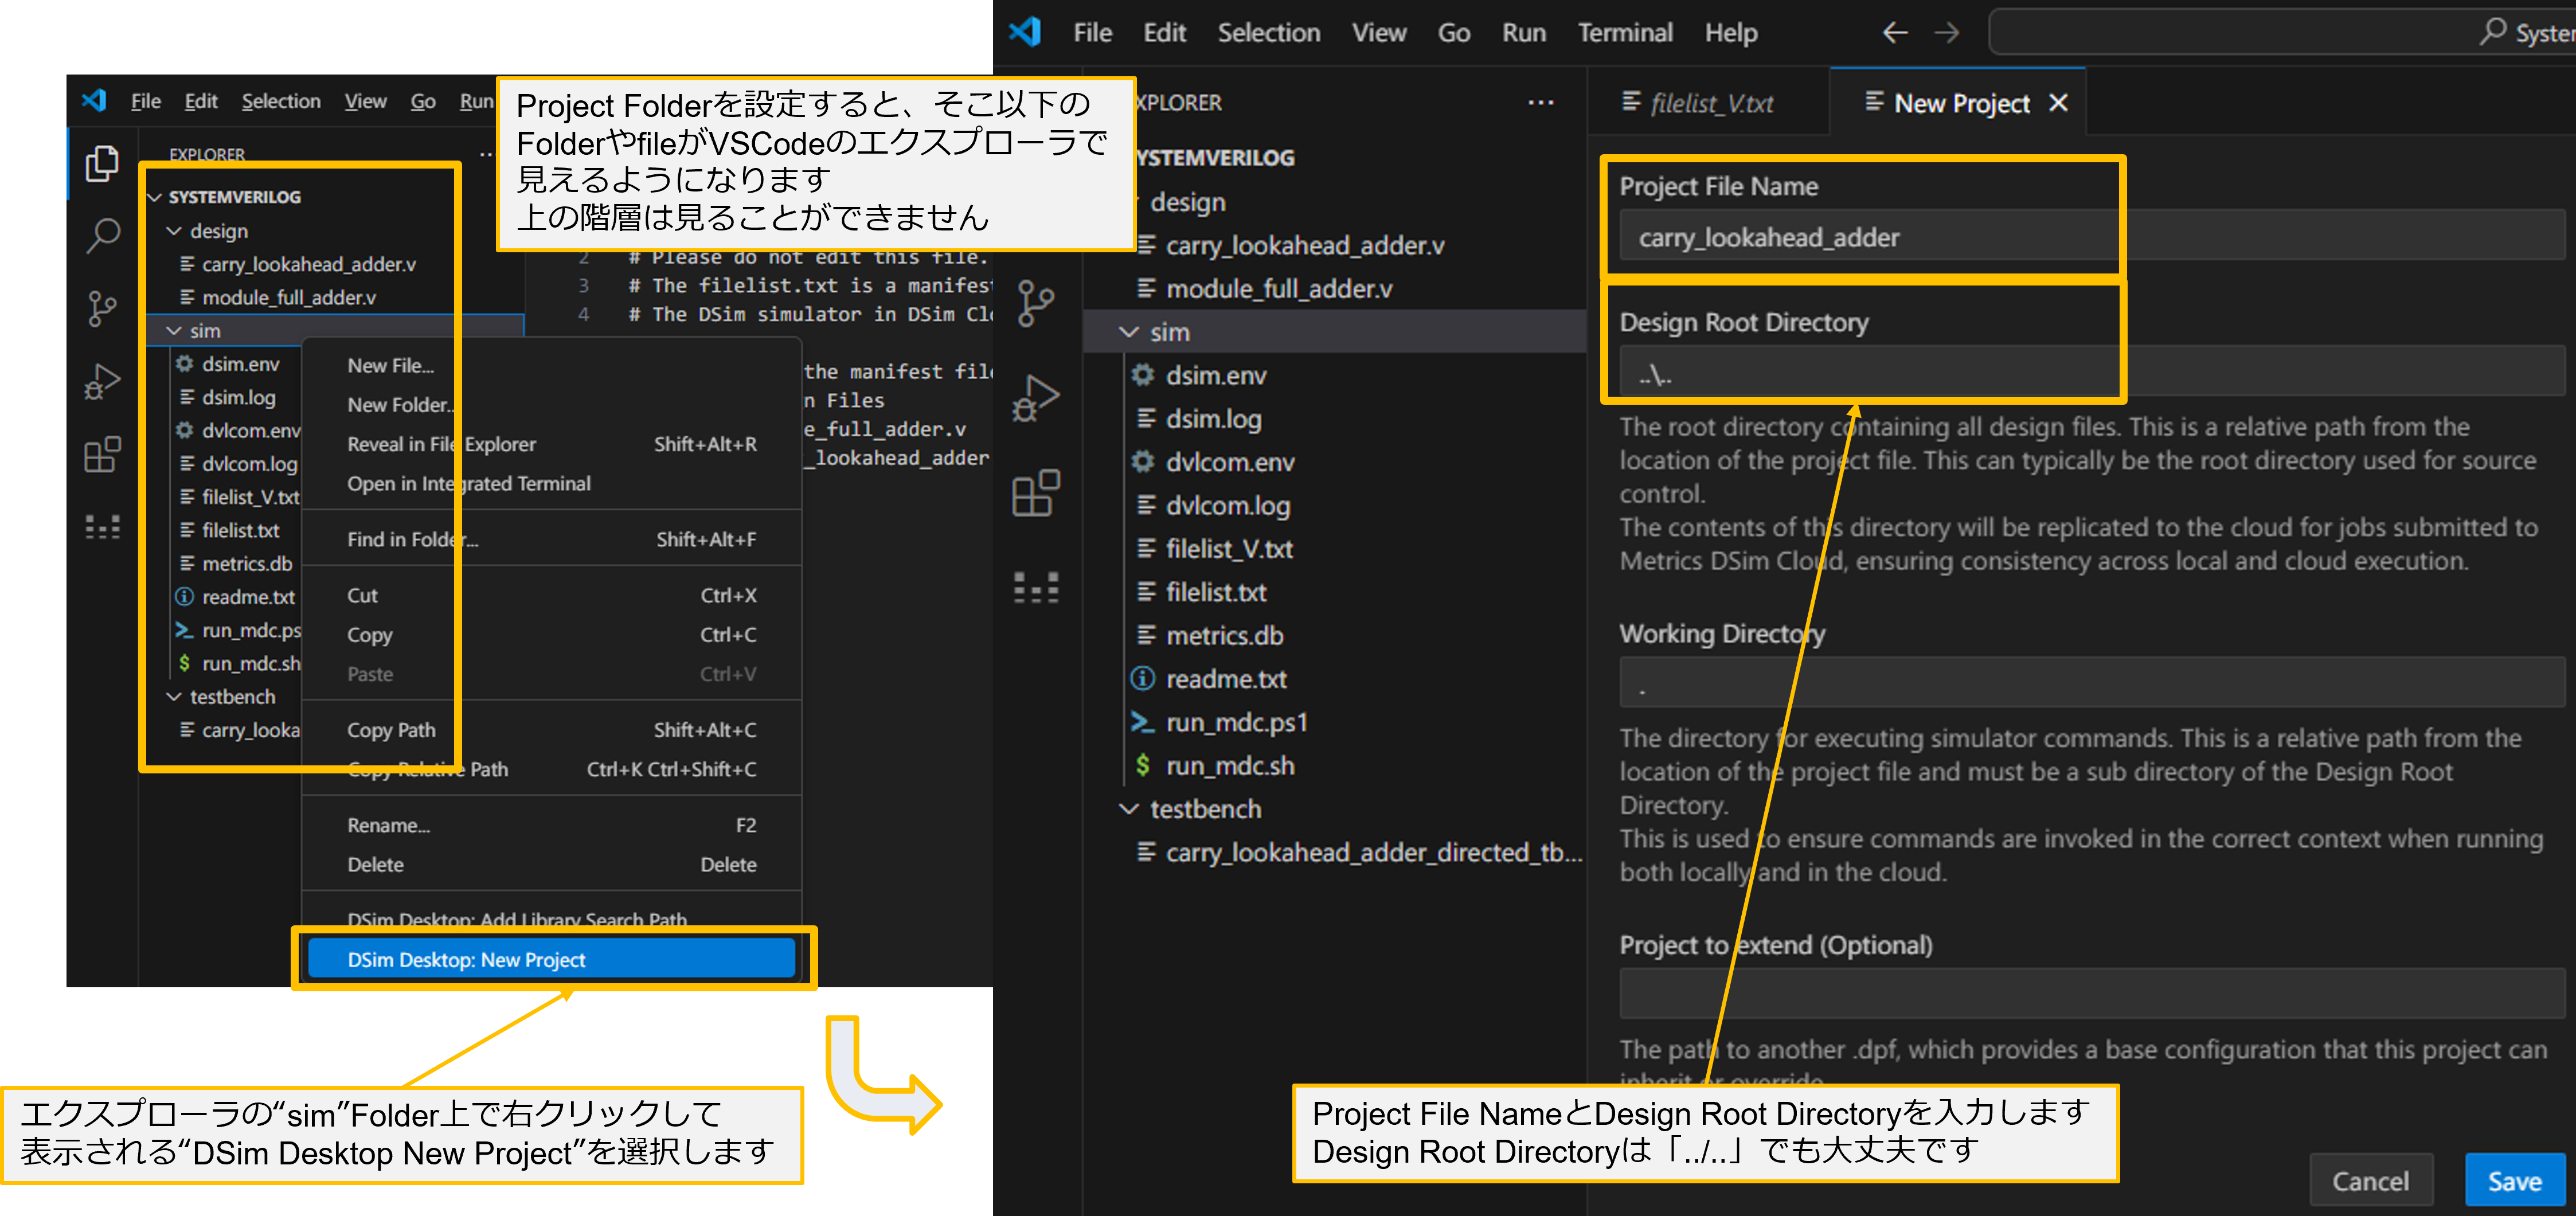
Task: Open DSim Desktop icon in right window activity bar
Action: pyautogui.click(x=1036, y=587)
